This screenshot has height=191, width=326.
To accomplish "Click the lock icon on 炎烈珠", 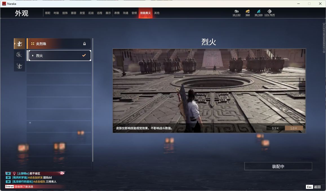I will pos(84,44).
